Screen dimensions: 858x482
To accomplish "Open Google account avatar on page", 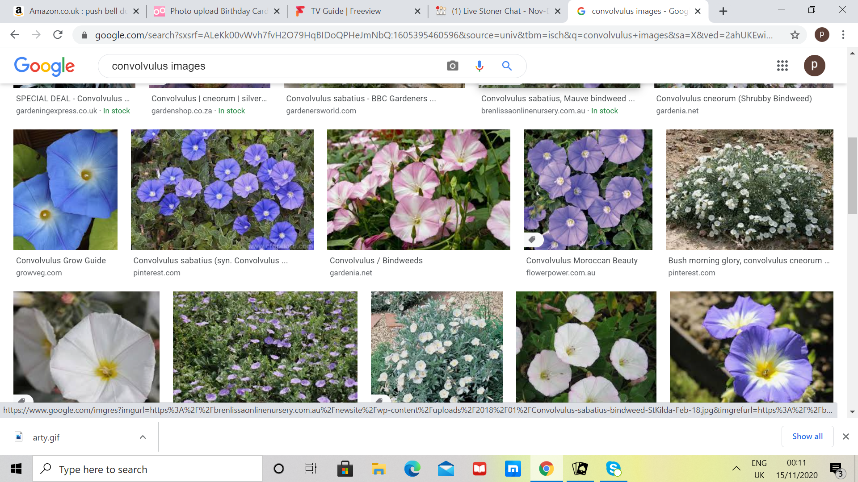I will (814, 66).
